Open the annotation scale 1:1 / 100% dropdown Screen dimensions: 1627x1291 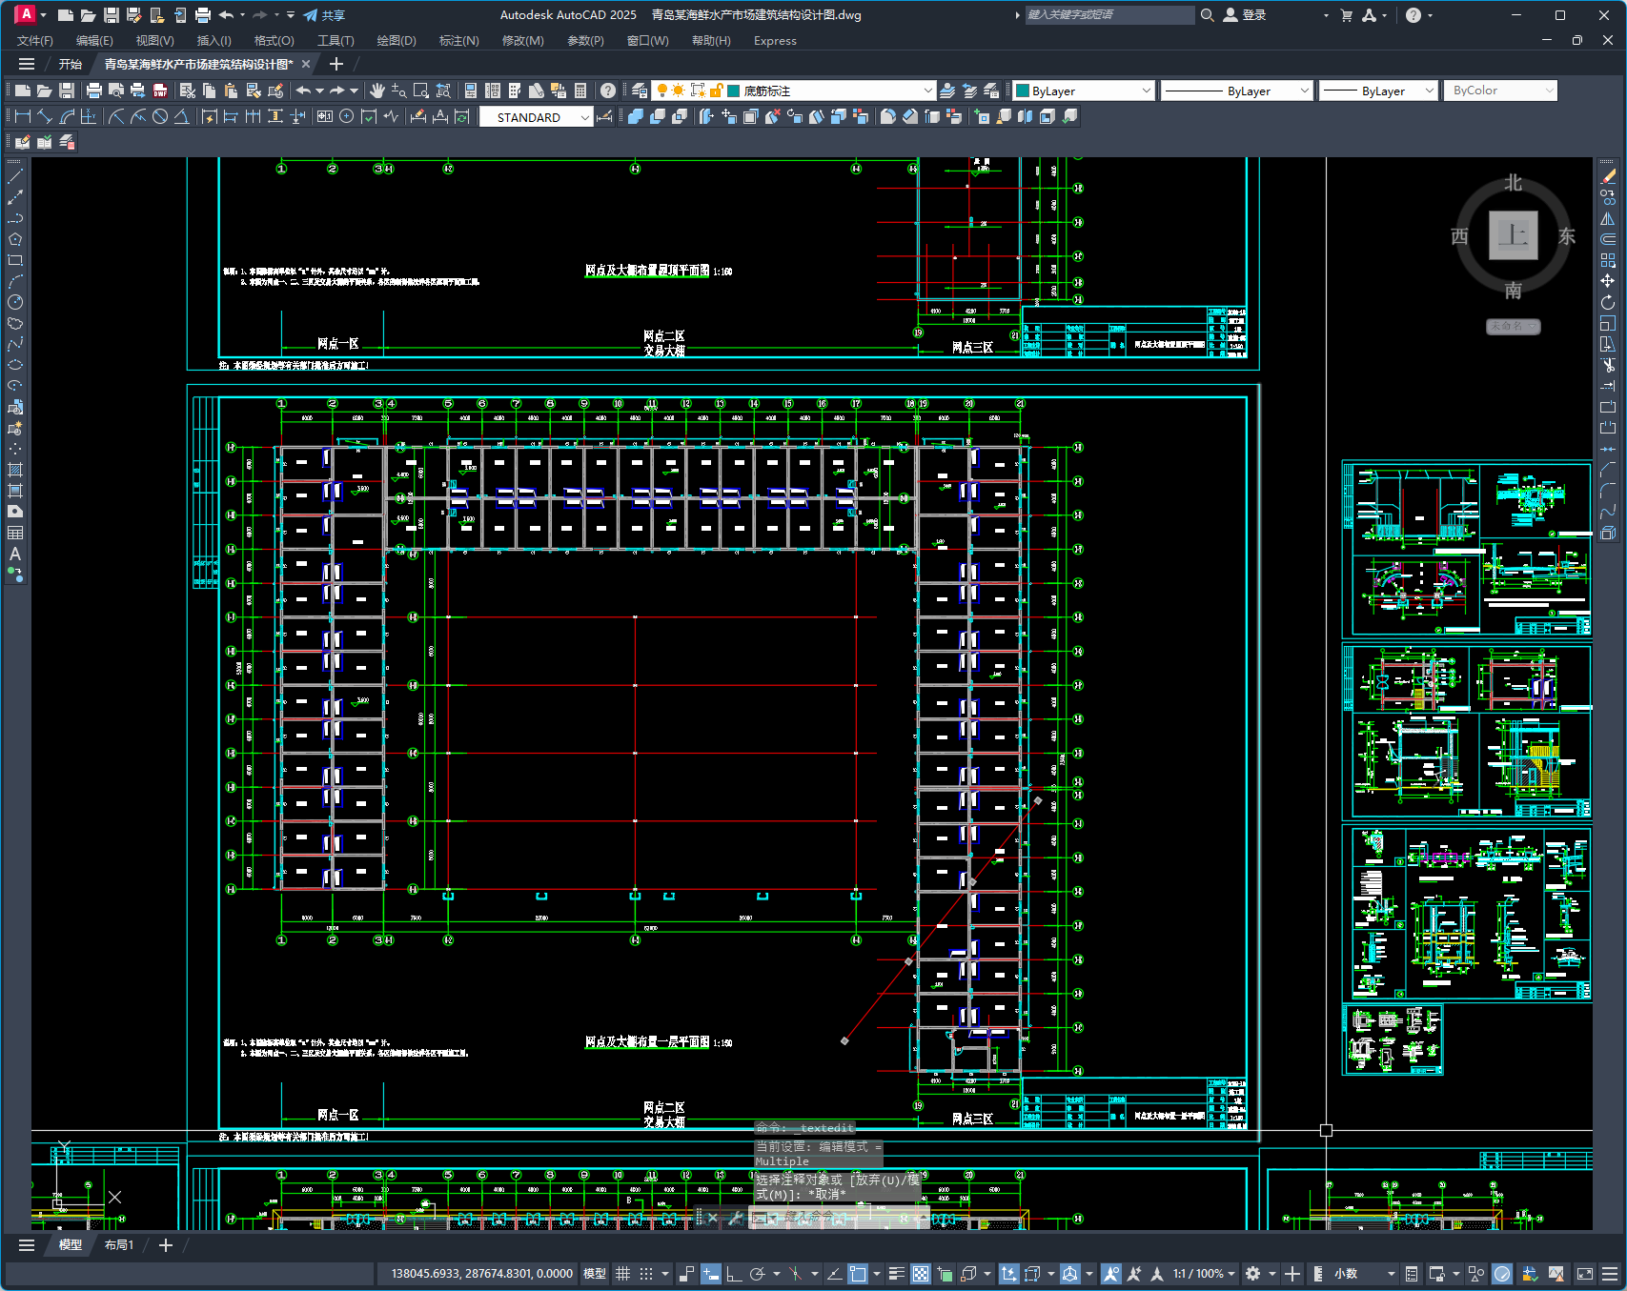point(1204,1274)
